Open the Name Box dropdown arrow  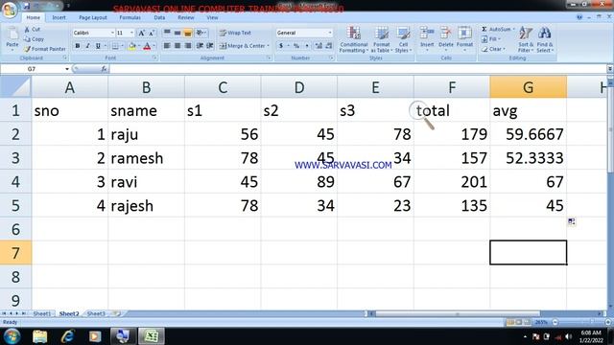67,69
